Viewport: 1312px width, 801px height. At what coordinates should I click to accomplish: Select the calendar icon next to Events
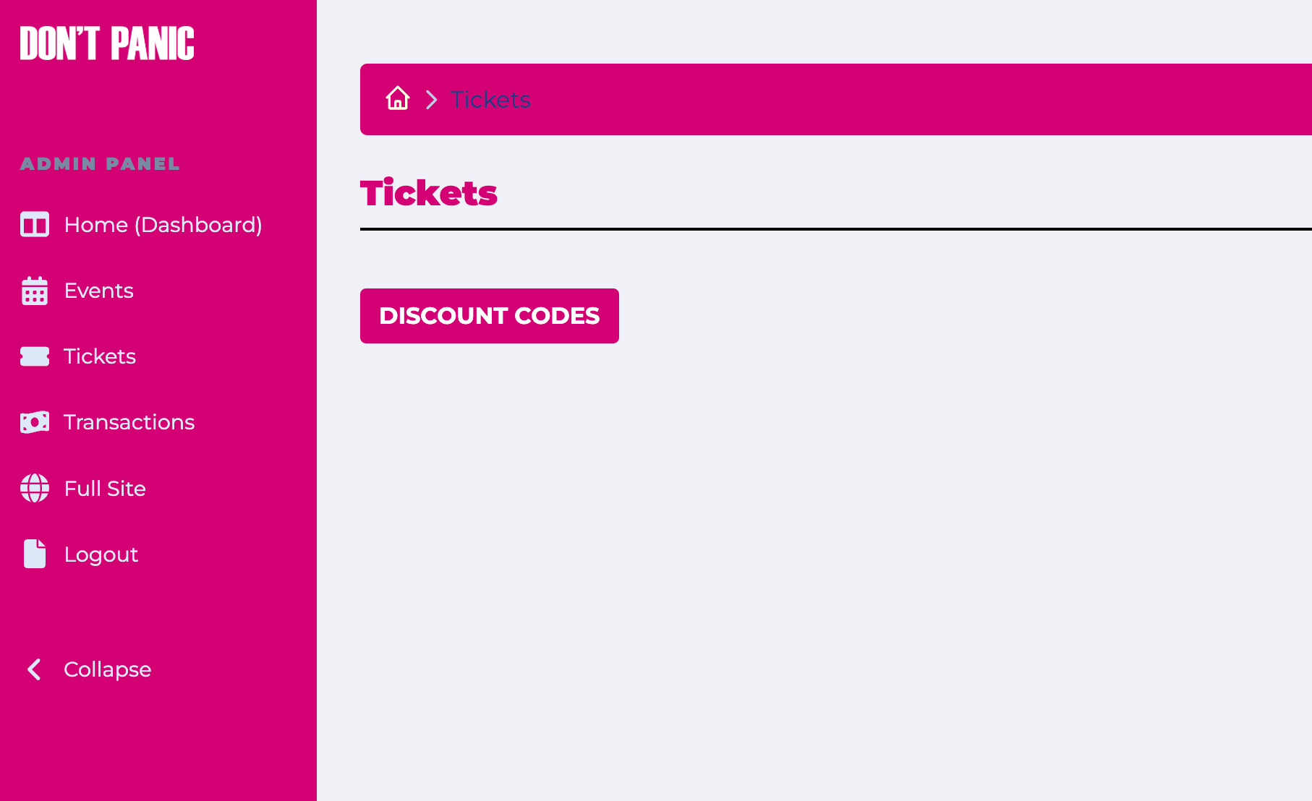tap(34, 291)
